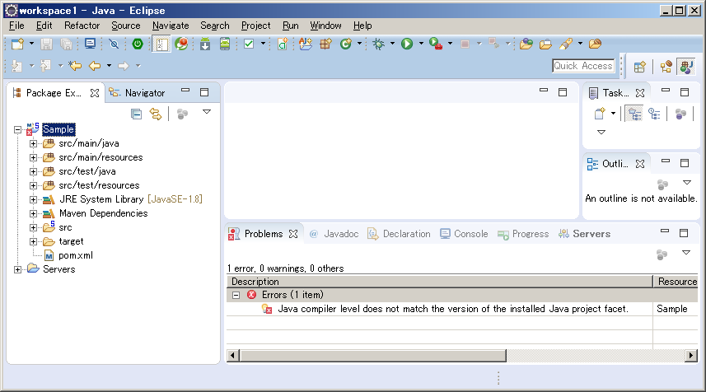
Task: Switch to the Javadoc tab
Action: pyautogui.click(x=334, y=234)
